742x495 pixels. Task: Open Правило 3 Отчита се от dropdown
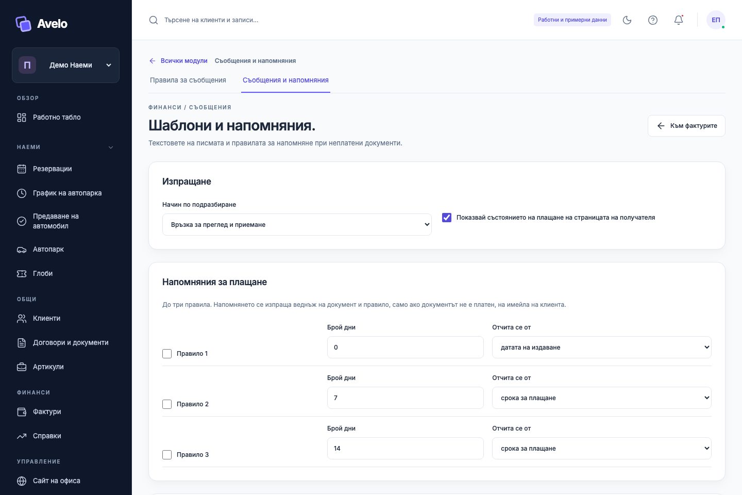[x=602, y=449]
